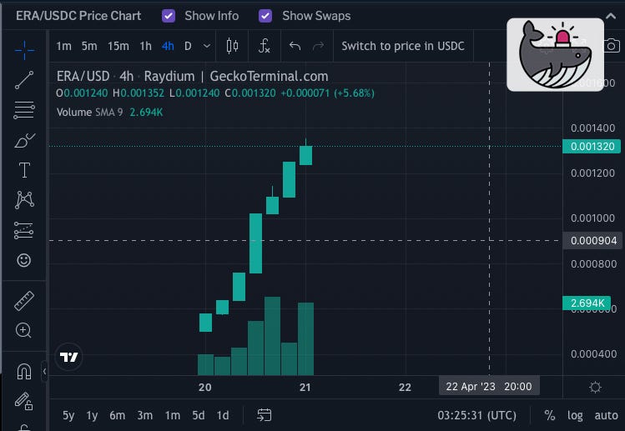
Task: Switch to the 1h timeframe
Action: (x=145, y=46)
